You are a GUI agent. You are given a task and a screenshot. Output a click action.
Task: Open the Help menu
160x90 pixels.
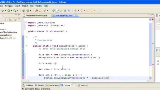46,6
